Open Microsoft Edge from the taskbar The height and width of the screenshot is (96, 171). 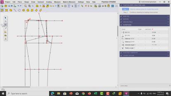coord(52,94)
